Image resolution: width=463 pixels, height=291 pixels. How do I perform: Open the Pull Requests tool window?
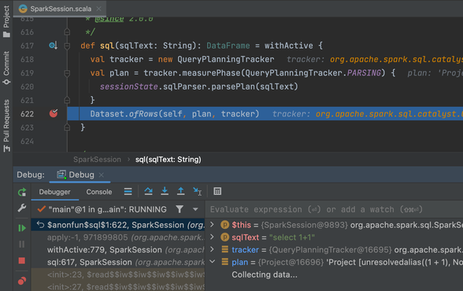6,126
